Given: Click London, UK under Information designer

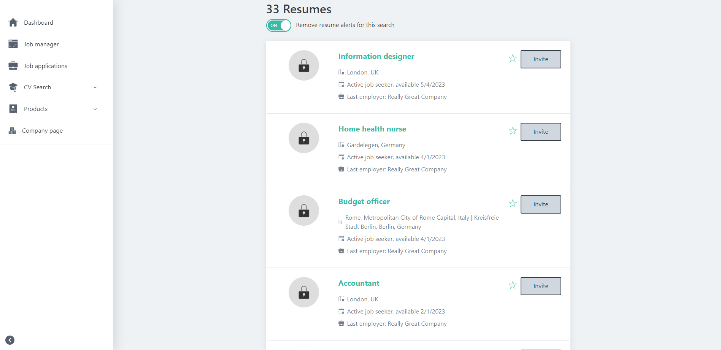Looking at the screenshot, I should (x=362, y=73).
